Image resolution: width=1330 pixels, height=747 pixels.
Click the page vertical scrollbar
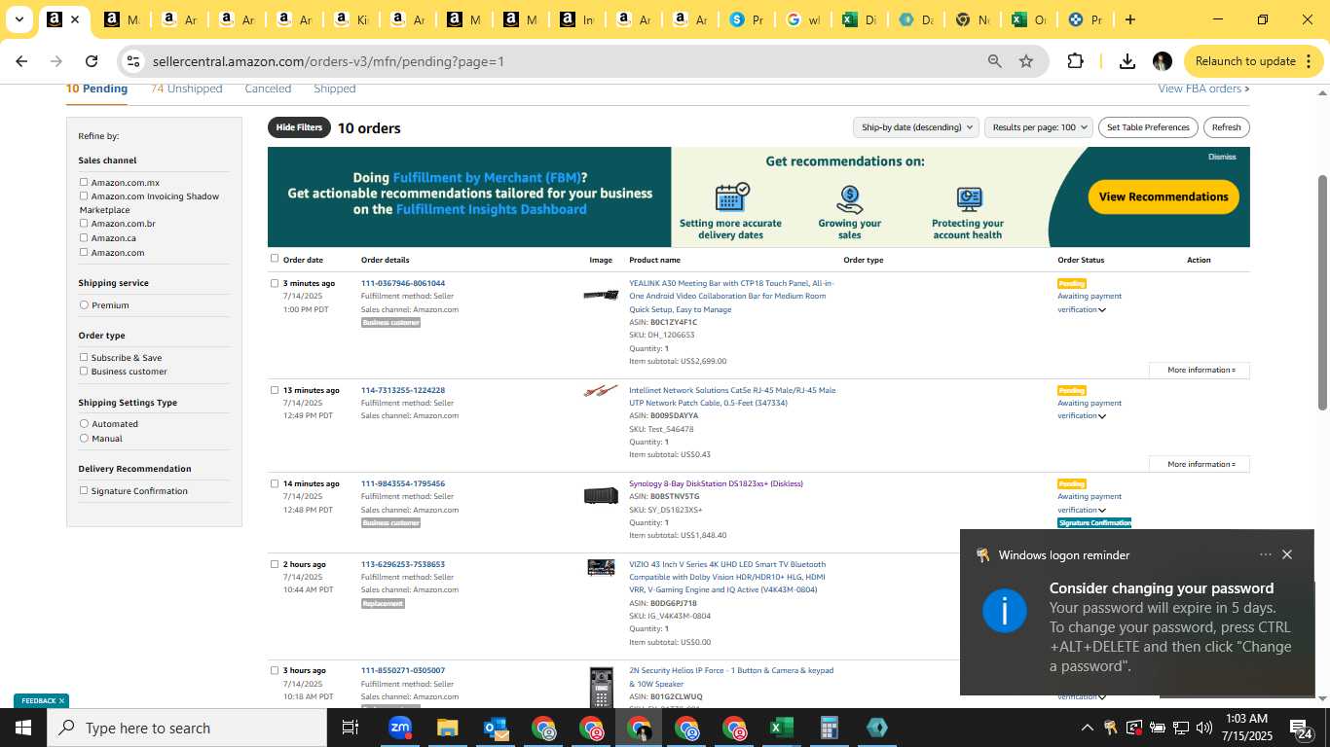pyautogui.click(x=1322, y=292)
